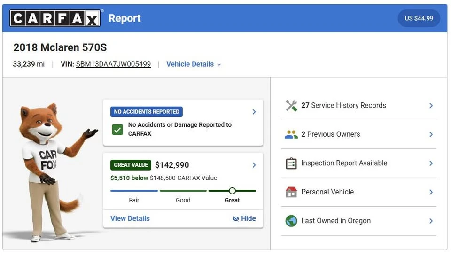Open the Service History Records chevron
This screenshot has height=256, width=451.
tap(431, 106)
